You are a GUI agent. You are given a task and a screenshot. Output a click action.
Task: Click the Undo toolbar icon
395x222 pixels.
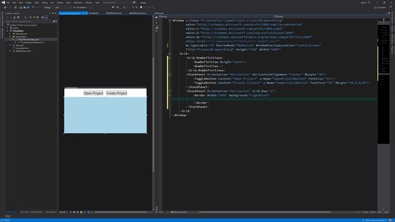[x=33, y=7]
